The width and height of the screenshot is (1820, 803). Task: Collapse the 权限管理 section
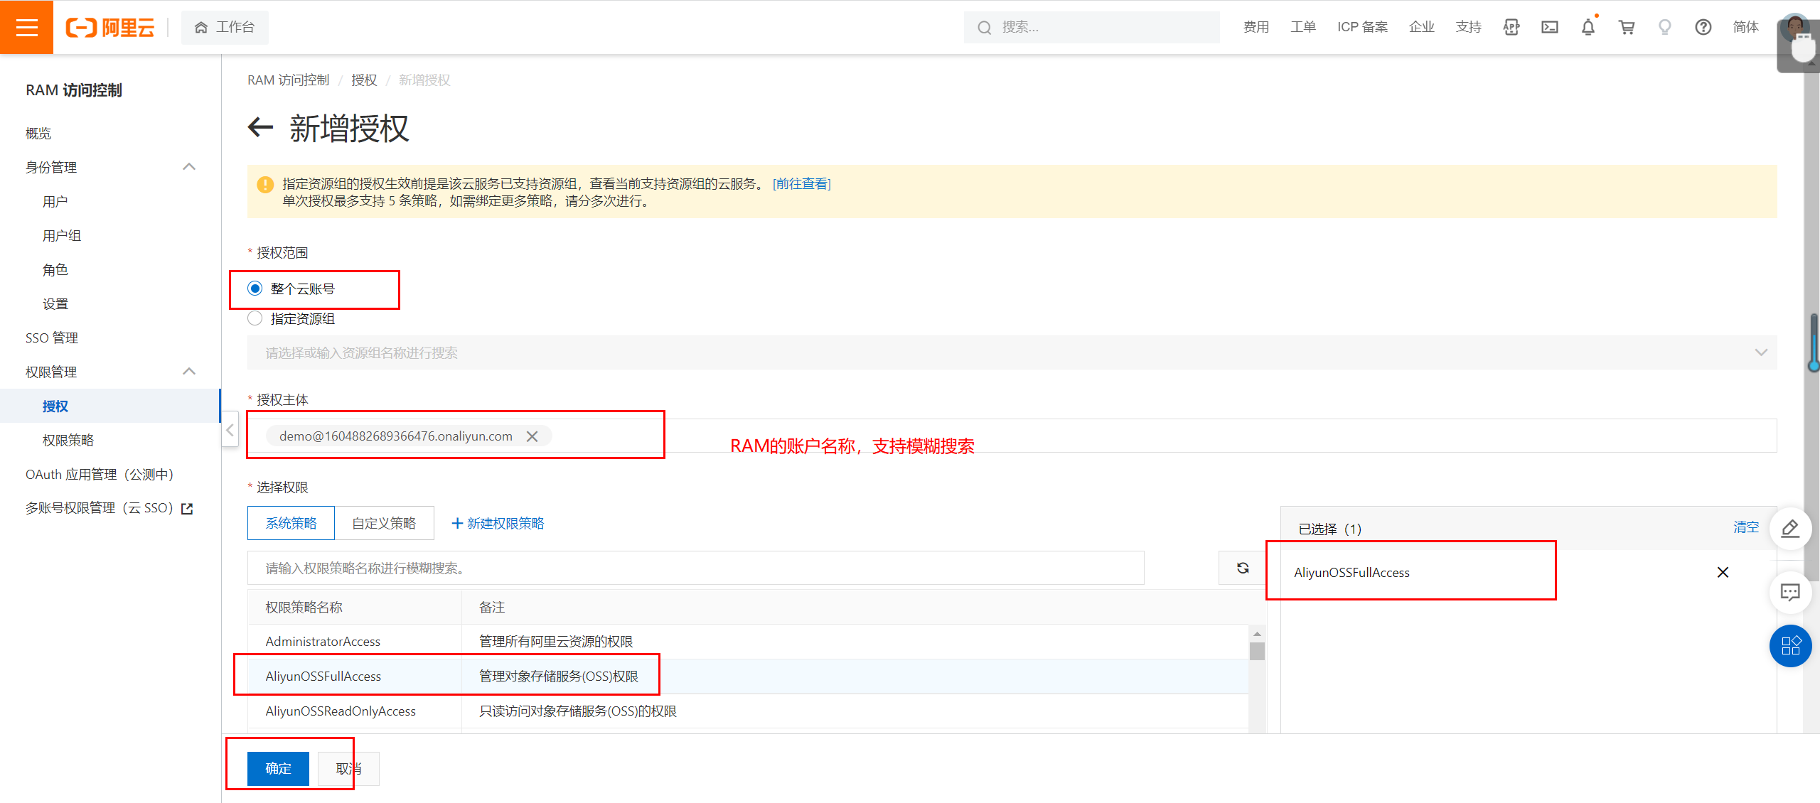click(189, 372)
